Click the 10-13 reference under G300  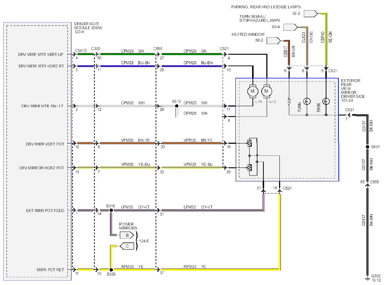coord(376,280)
